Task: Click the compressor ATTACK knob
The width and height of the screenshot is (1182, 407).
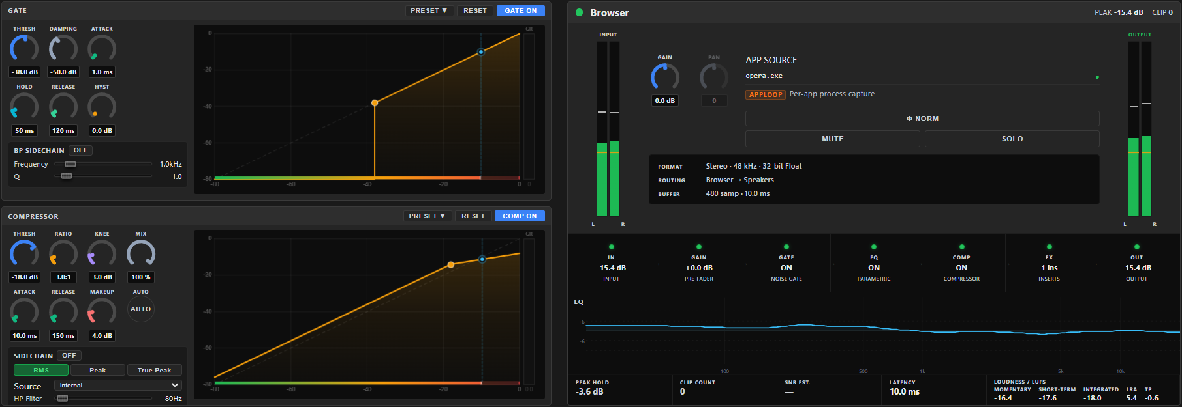Action: point(24,311)
